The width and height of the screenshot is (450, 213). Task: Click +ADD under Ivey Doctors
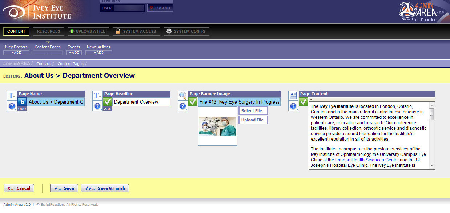click(16, 53)
